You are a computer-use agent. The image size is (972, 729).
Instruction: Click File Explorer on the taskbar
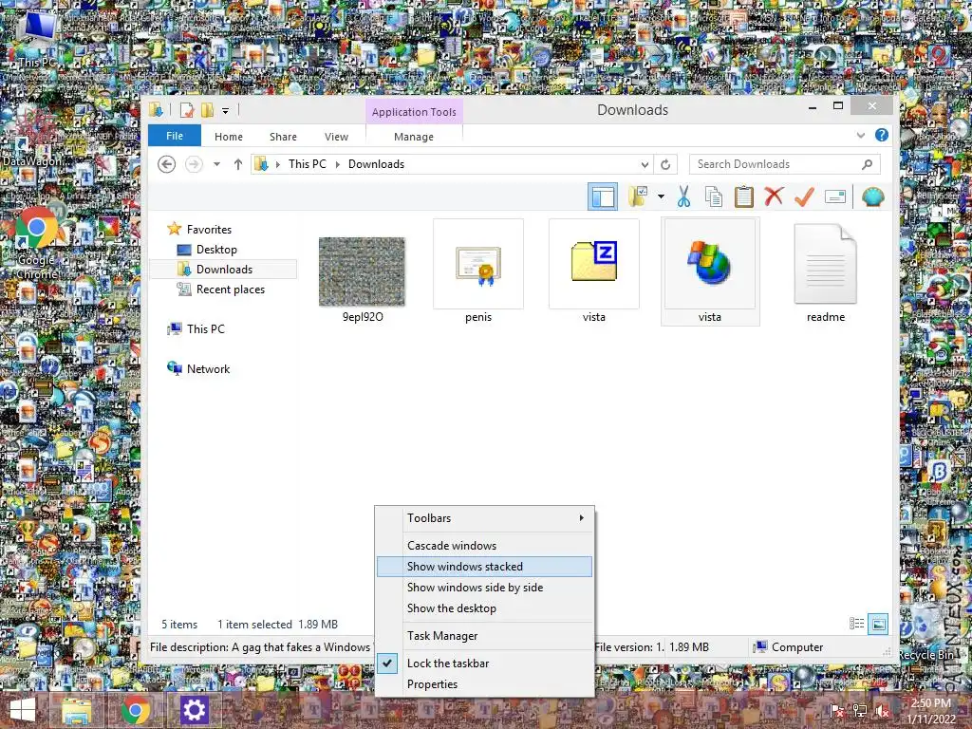tap(76, 710)
